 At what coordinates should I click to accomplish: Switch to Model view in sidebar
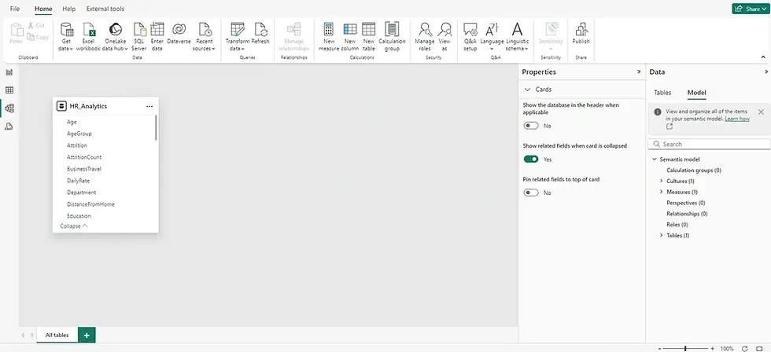tap(9, 108)
